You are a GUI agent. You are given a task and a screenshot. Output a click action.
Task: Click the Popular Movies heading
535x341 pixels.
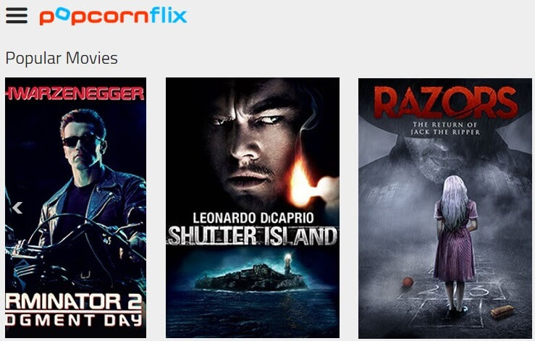[x=62, y=58]
